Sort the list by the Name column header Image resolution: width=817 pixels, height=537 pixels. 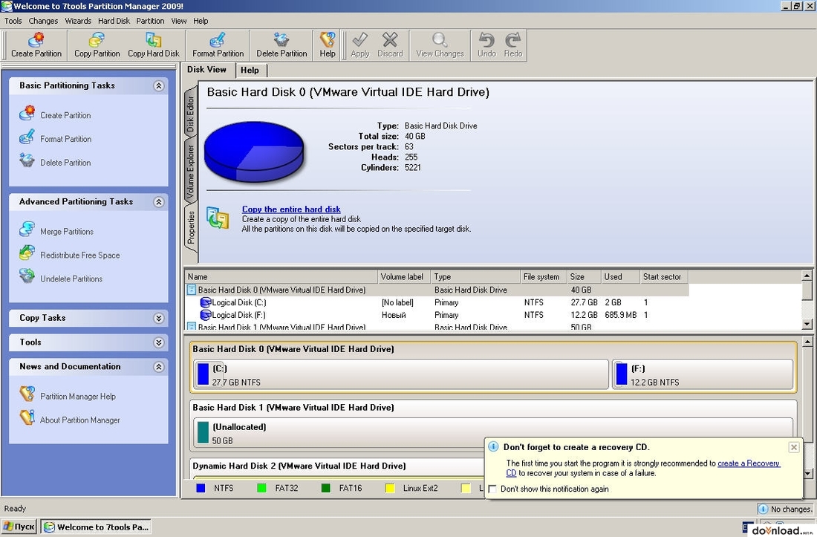[x=281, y=277]
